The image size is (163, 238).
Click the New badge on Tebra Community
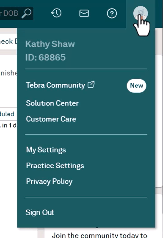(x=136, y=86)
